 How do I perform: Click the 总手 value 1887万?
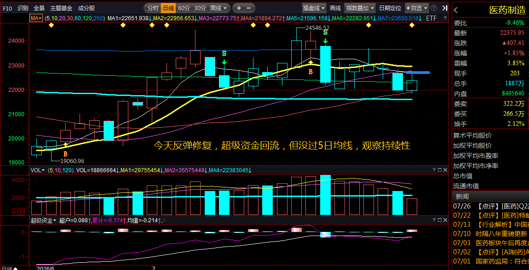(x=514, y=83)
